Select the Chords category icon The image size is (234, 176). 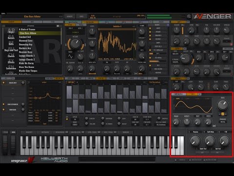tap(11, 55)
